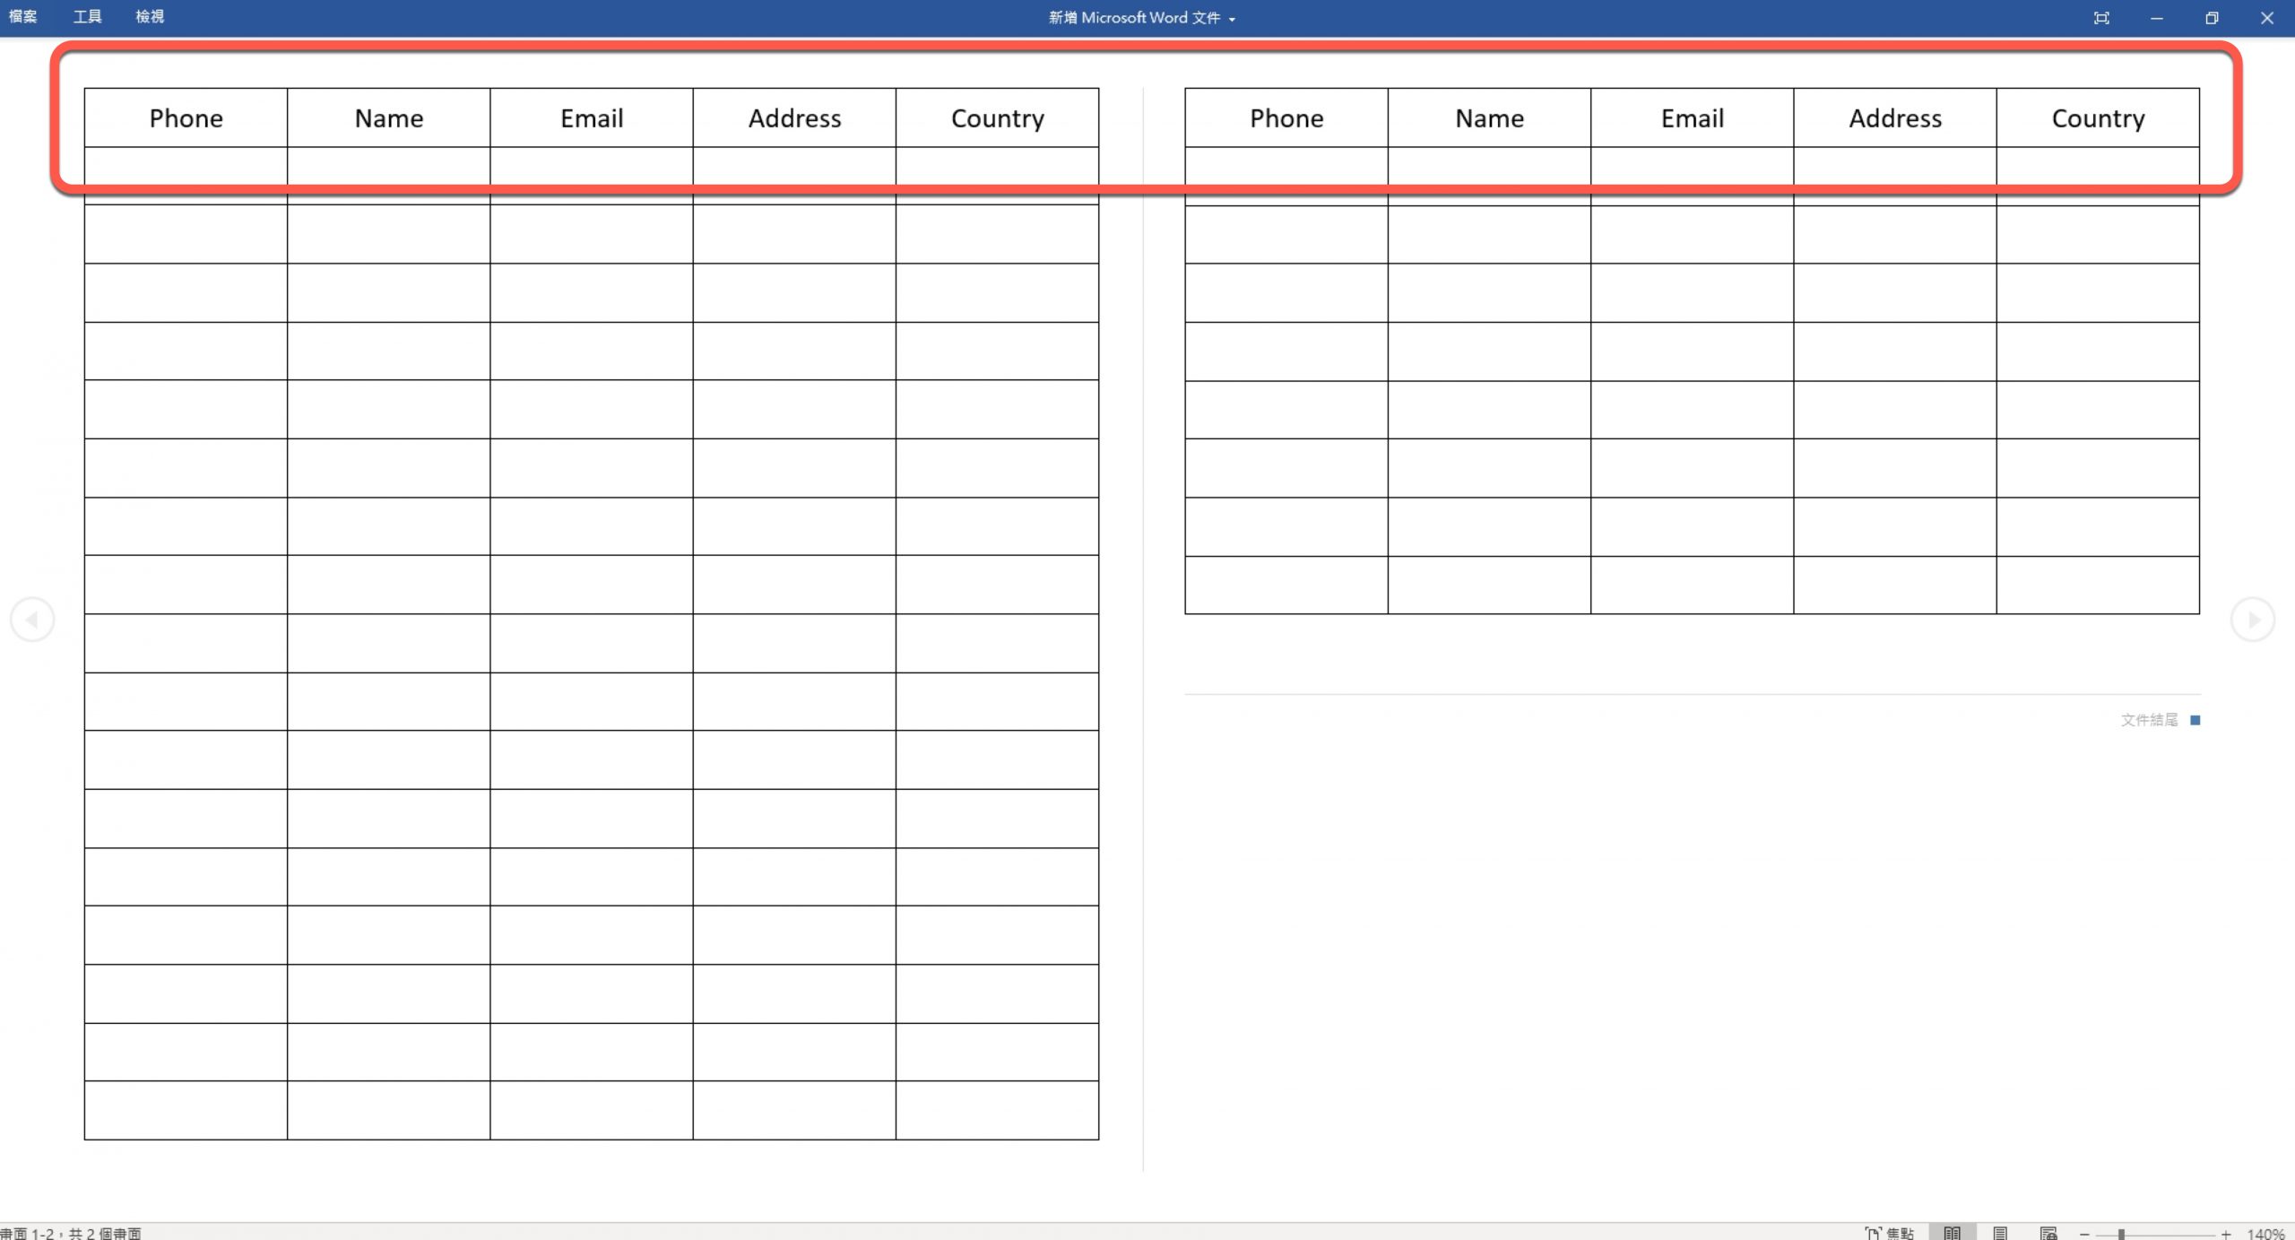This screenshot has height=1240, width=2295.
Task: Open the 檢視 menu
Action: pos(150,17)
